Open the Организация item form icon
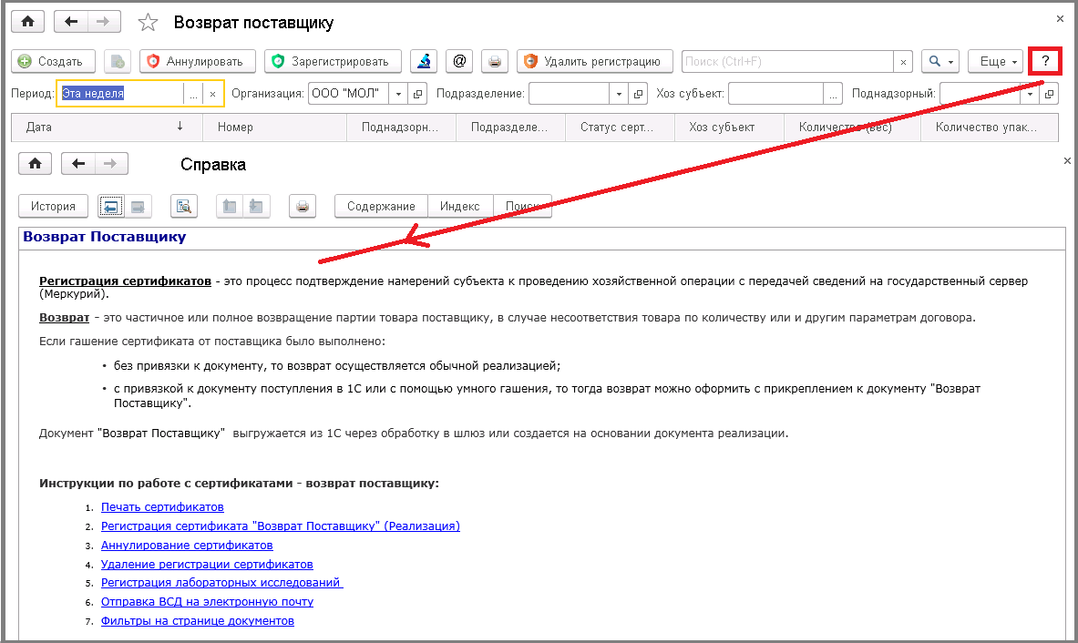1078x643 pixels. (x=417, y=94)
